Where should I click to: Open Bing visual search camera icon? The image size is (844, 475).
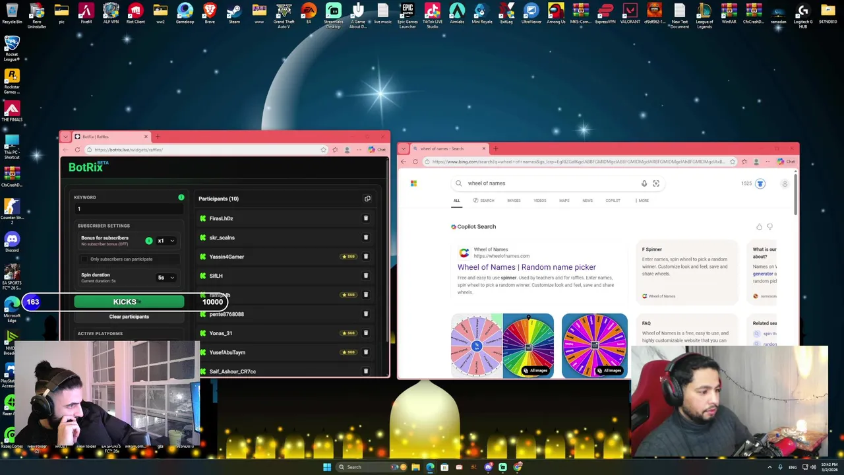656,183
